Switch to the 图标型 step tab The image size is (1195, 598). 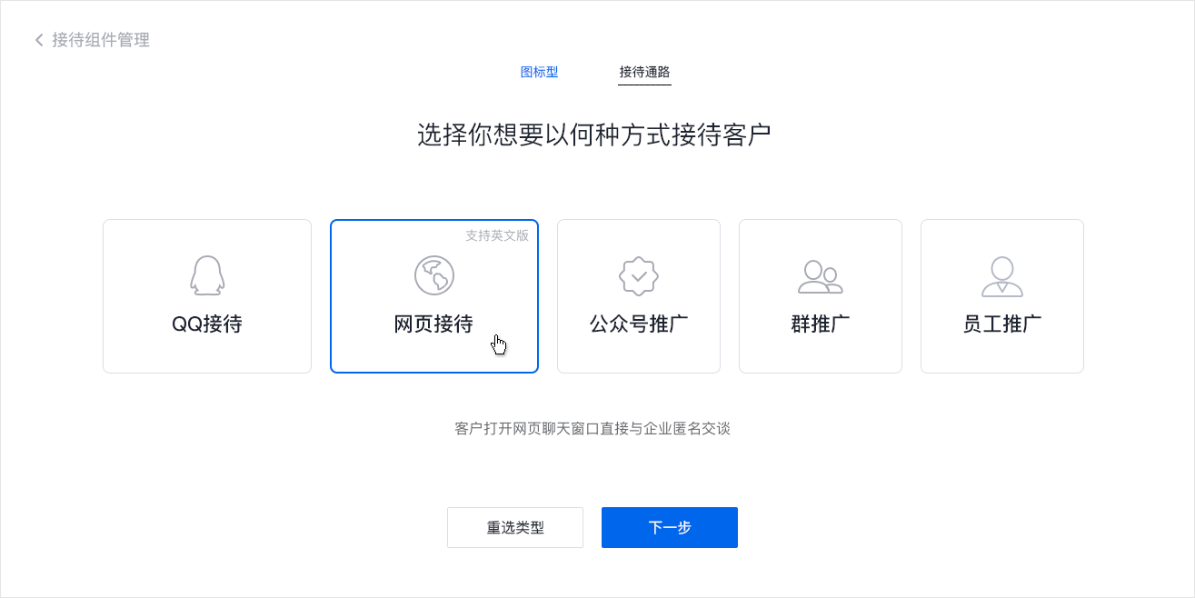539,72
